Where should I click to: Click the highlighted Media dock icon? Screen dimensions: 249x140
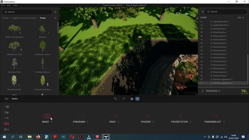[x=7, y=124]
